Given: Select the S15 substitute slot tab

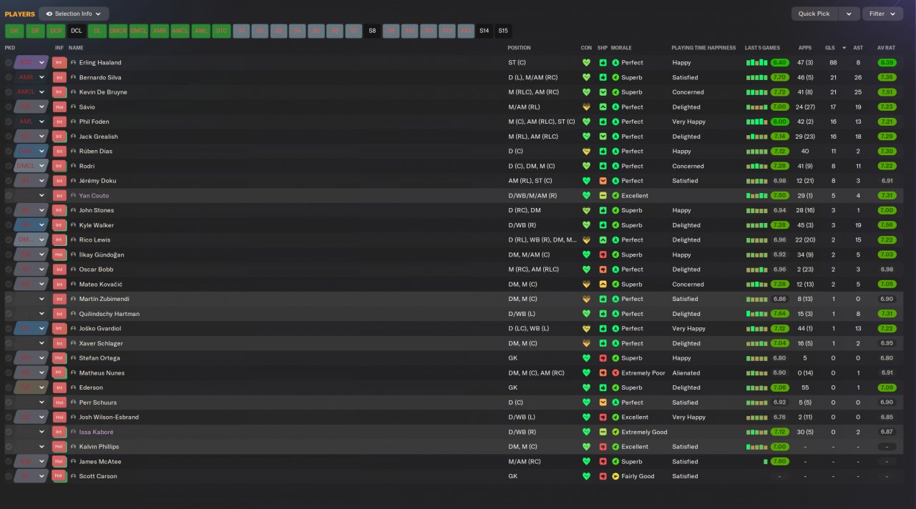Looking at the screenshot, I should click(x=503, y=31).
